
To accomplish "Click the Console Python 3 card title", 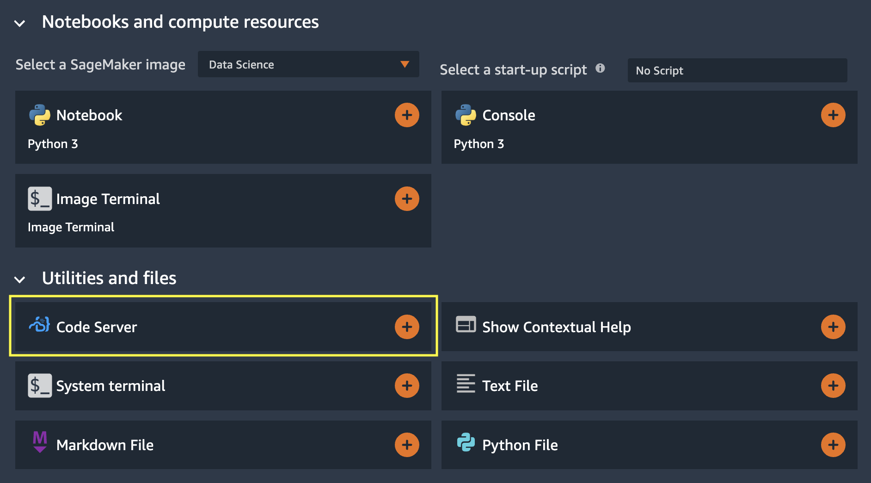I will [509, 115].
